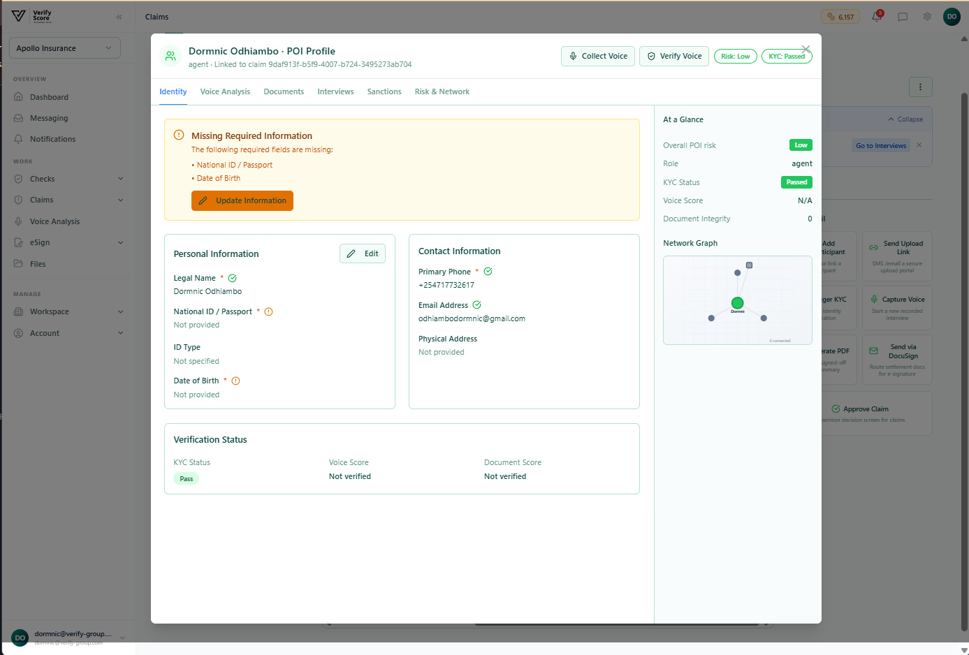Click the Verify Voice button

(674, 56)
